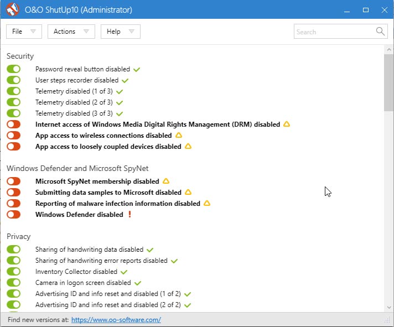Click checkmark beside handwriting error reports

(x=174, y=261)
